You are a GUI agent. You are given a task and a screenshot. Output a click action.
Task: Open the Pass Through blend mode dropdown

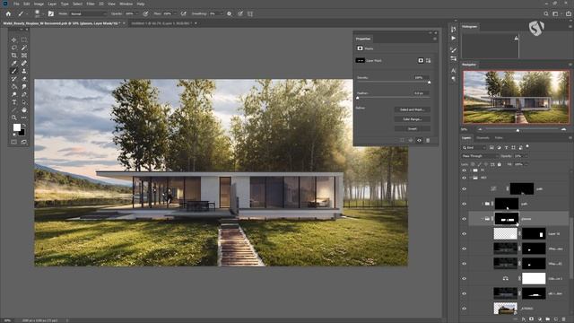point(479,156)
